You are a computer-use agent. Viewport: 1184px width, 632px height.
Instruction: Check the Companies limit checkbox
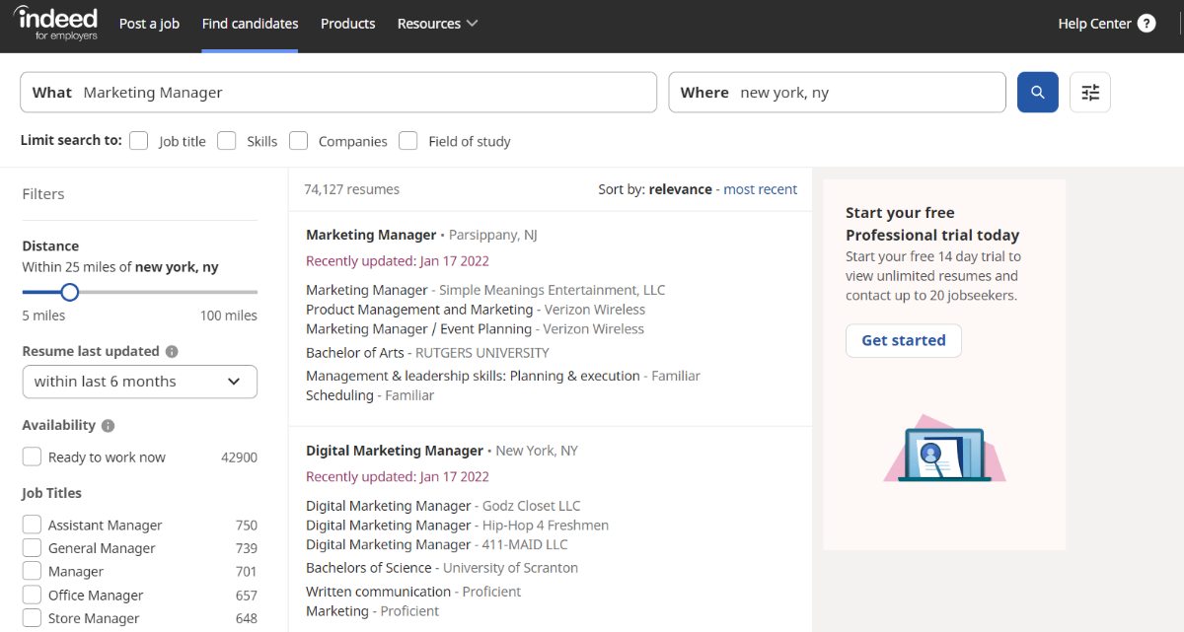[299, 141]
